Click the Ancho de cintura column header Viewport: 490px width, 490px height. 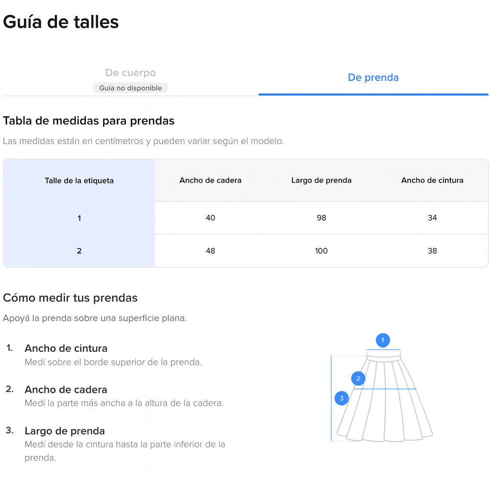point(432,180)
